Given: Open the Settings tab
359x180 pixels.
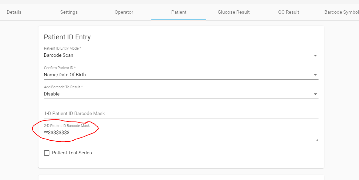Looking at the screenshot, I should click(x=69, y=12).
